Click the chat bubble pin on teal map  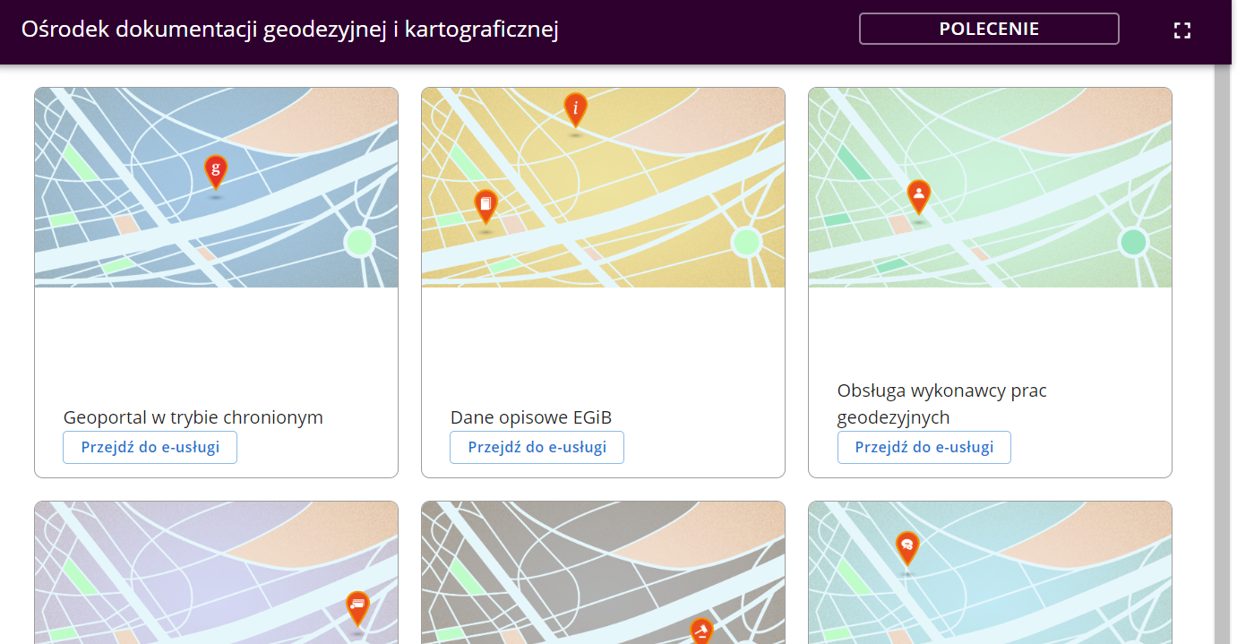point(907,546)
